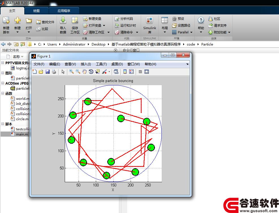Click the Up One Level folder button
The height and width of the screenshot is (213, 279).
16,44
